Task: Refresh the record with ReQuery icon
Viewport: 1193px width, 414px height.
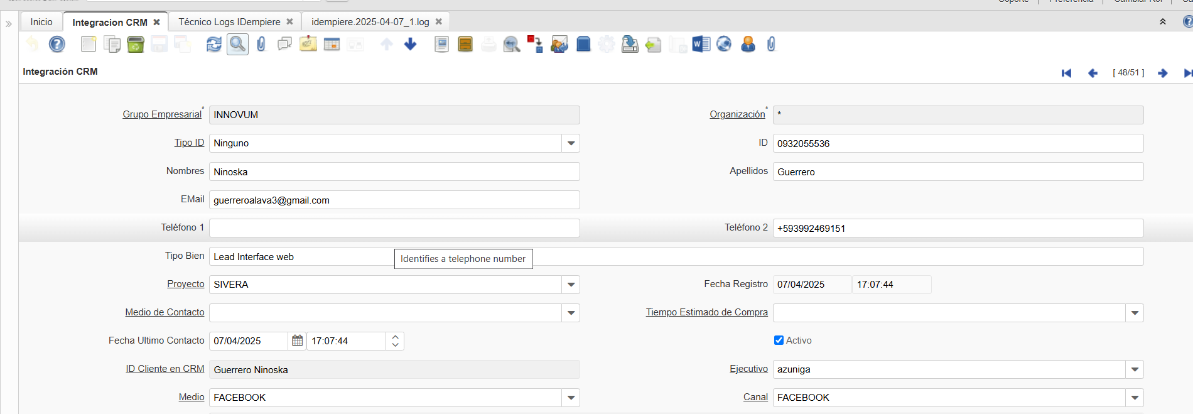Action: pos(214,44)
